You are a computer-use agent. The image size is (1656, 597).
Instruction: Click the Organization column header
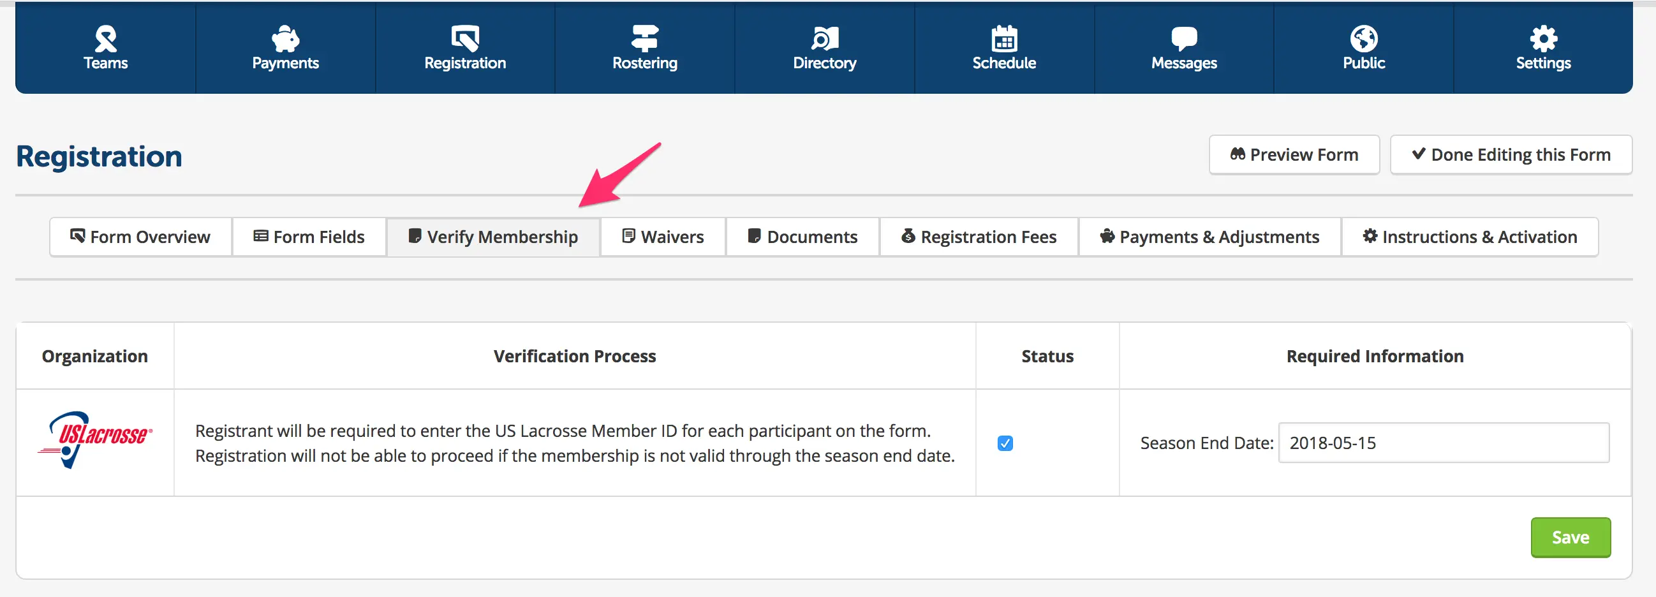click(x=95, y=356)
